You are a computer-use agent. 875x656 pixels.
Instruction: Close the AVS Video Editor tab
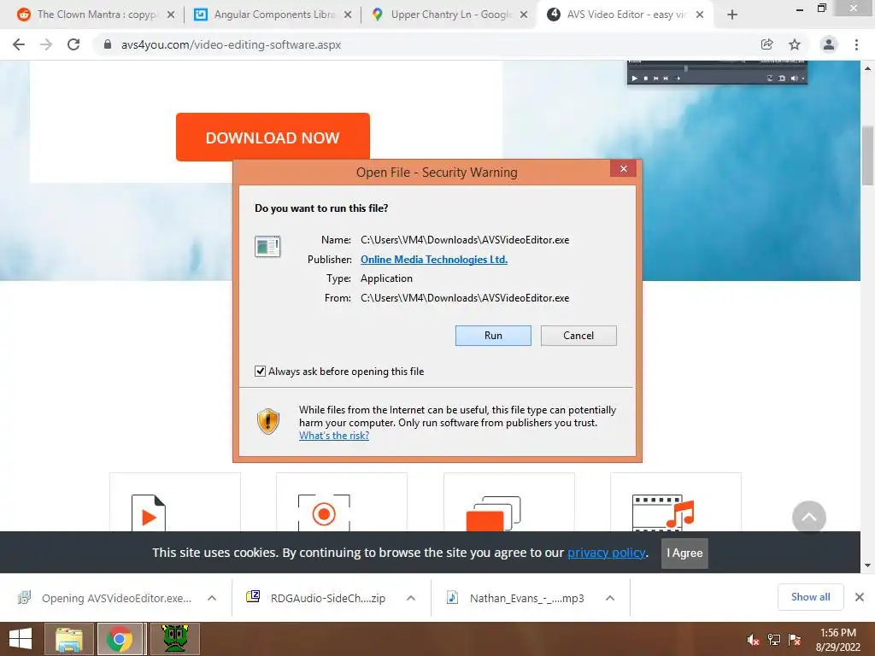point(700,15)
